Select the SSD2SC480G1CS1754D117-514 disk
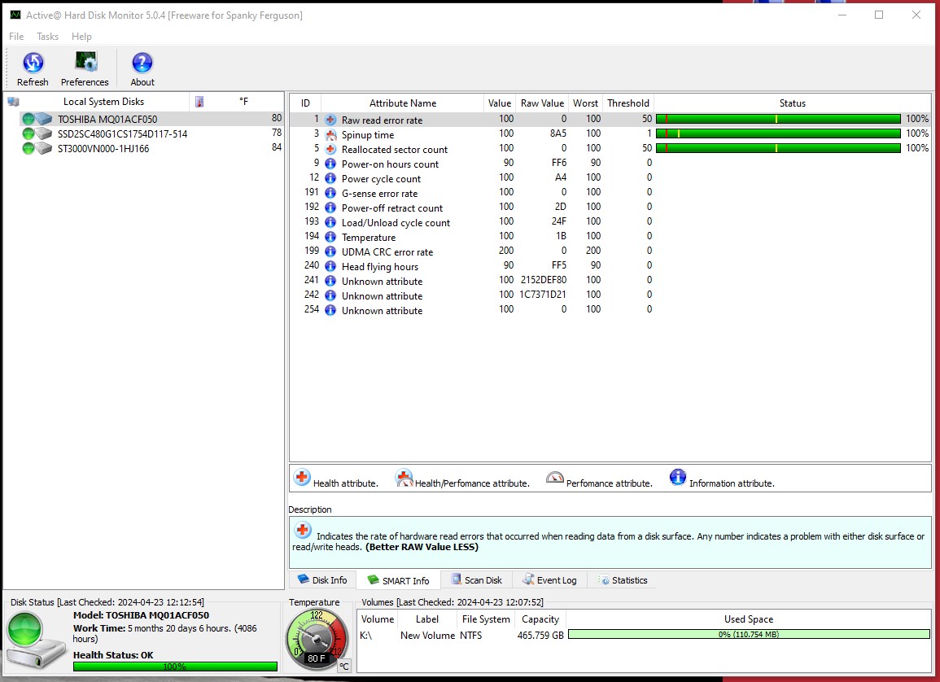 [122, 133]
